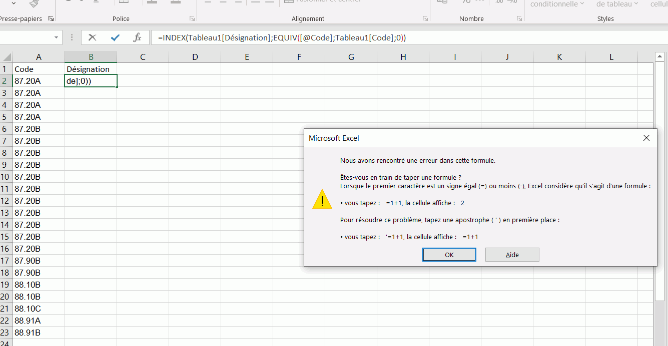Screen dimensions: 668x346
Task: Click cell A21 containing 88.10C
Action: (x=28, y=309)
